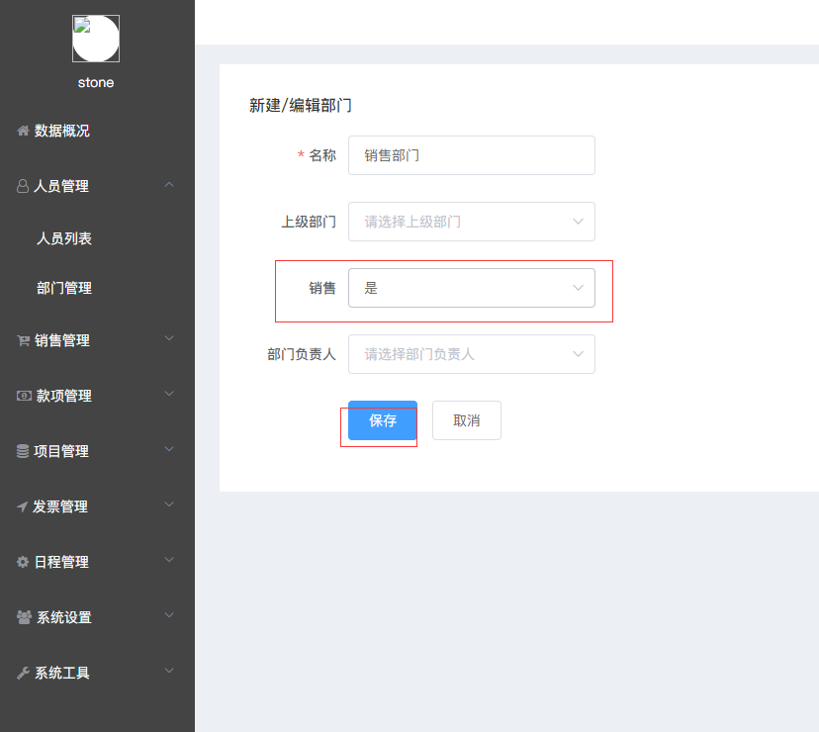Click the group icon beside 系统设置
Image resolution: width=819 pixels, height=732 pixels.
click(x=24, y=617)
